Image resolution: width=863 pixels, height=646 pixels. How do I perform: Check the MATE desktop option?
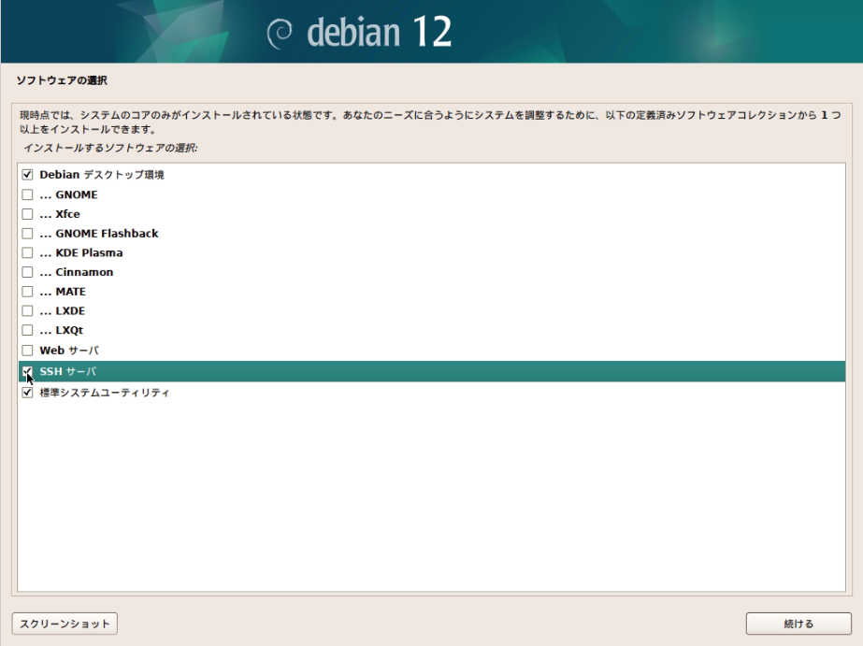pyautogui.click(x=27, y=292)
